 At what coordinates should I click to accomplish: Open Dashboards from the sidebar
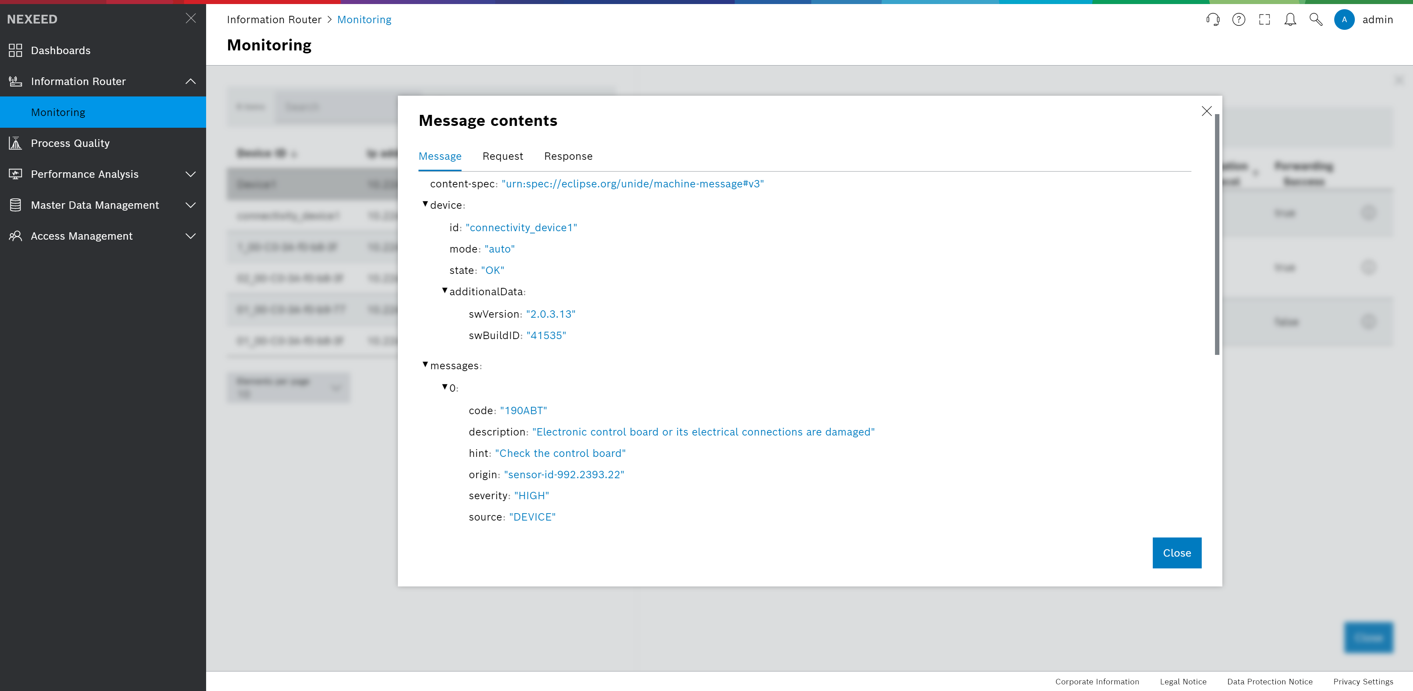103,50
